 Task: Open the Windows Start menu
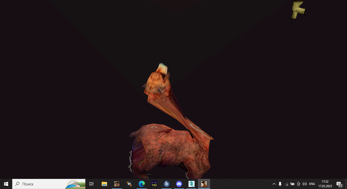click(6, 184)
